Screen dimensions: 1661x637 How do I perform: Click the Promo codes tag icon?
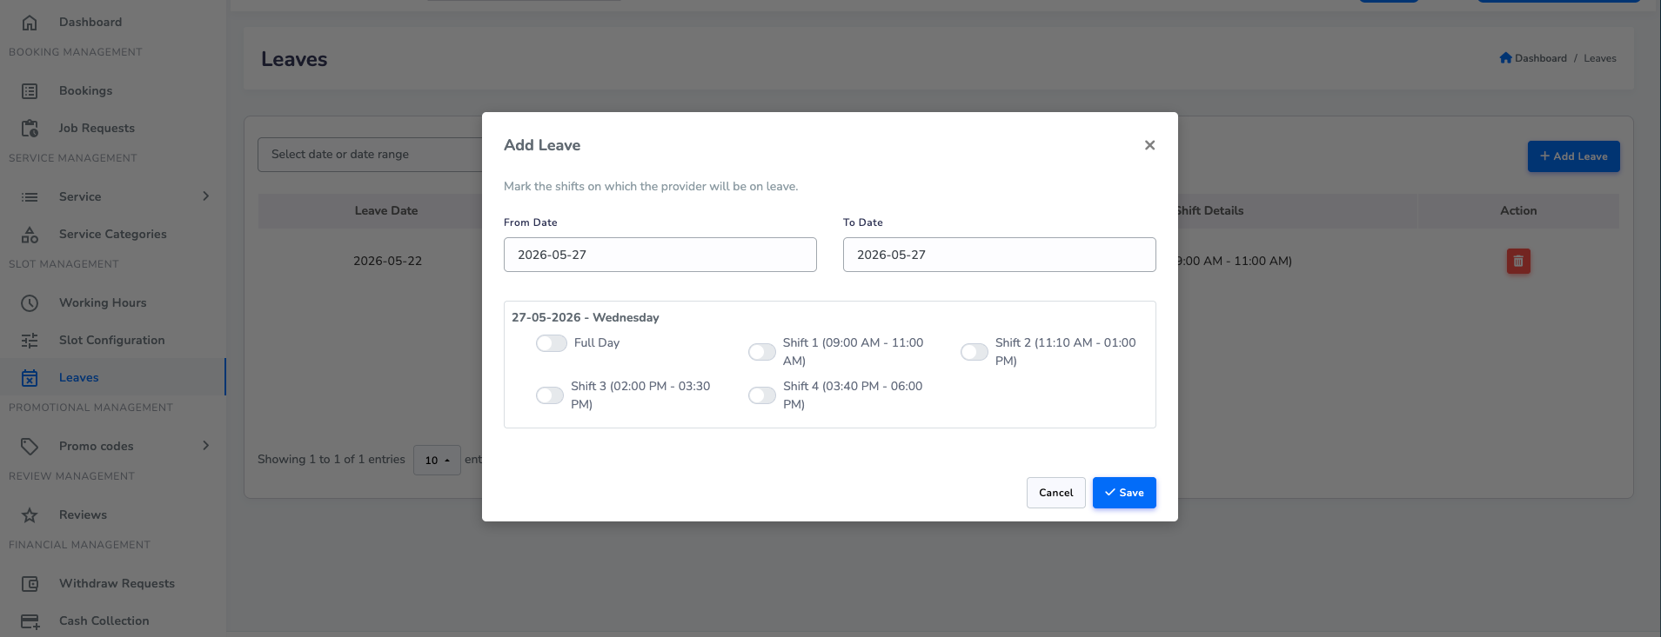(x=30, y=447)
